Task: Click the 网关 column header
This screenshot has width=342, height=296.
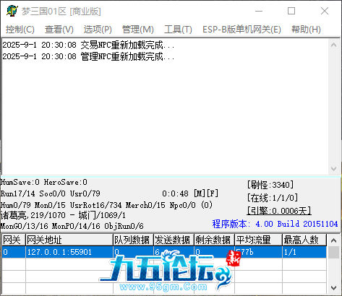Action: click(x=14, y=240)
